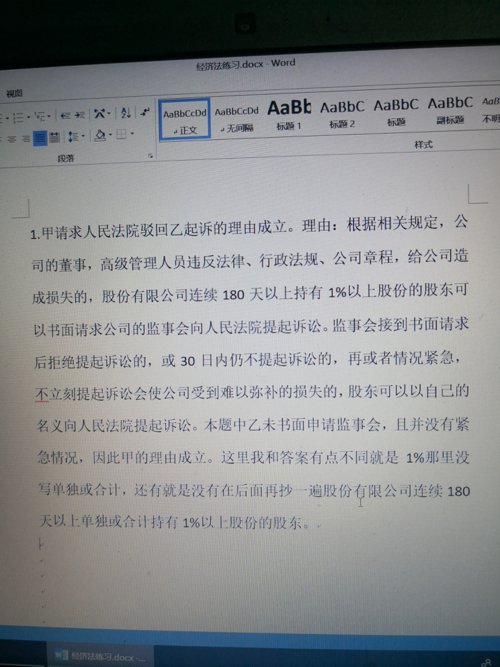Viewport: 500px width, 667px height.
Task: Open paragraph settings dialog launcher
Action: 150,156
